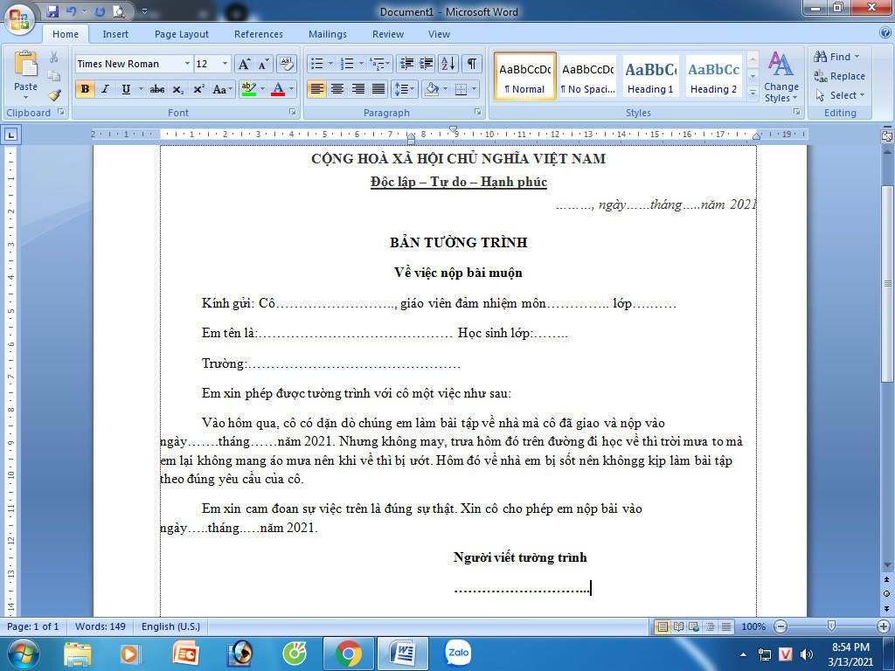Expand the bullets list dropdown
Image resolution: width=895 pixels, height=671 pixels.
coord(330,63)
